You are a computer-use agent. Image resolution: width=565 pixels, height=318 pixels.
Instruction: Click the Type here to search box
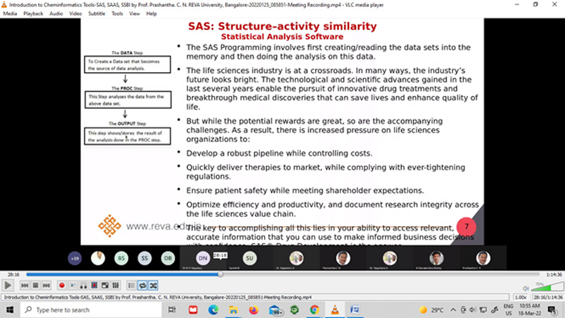tap(91, 310)
